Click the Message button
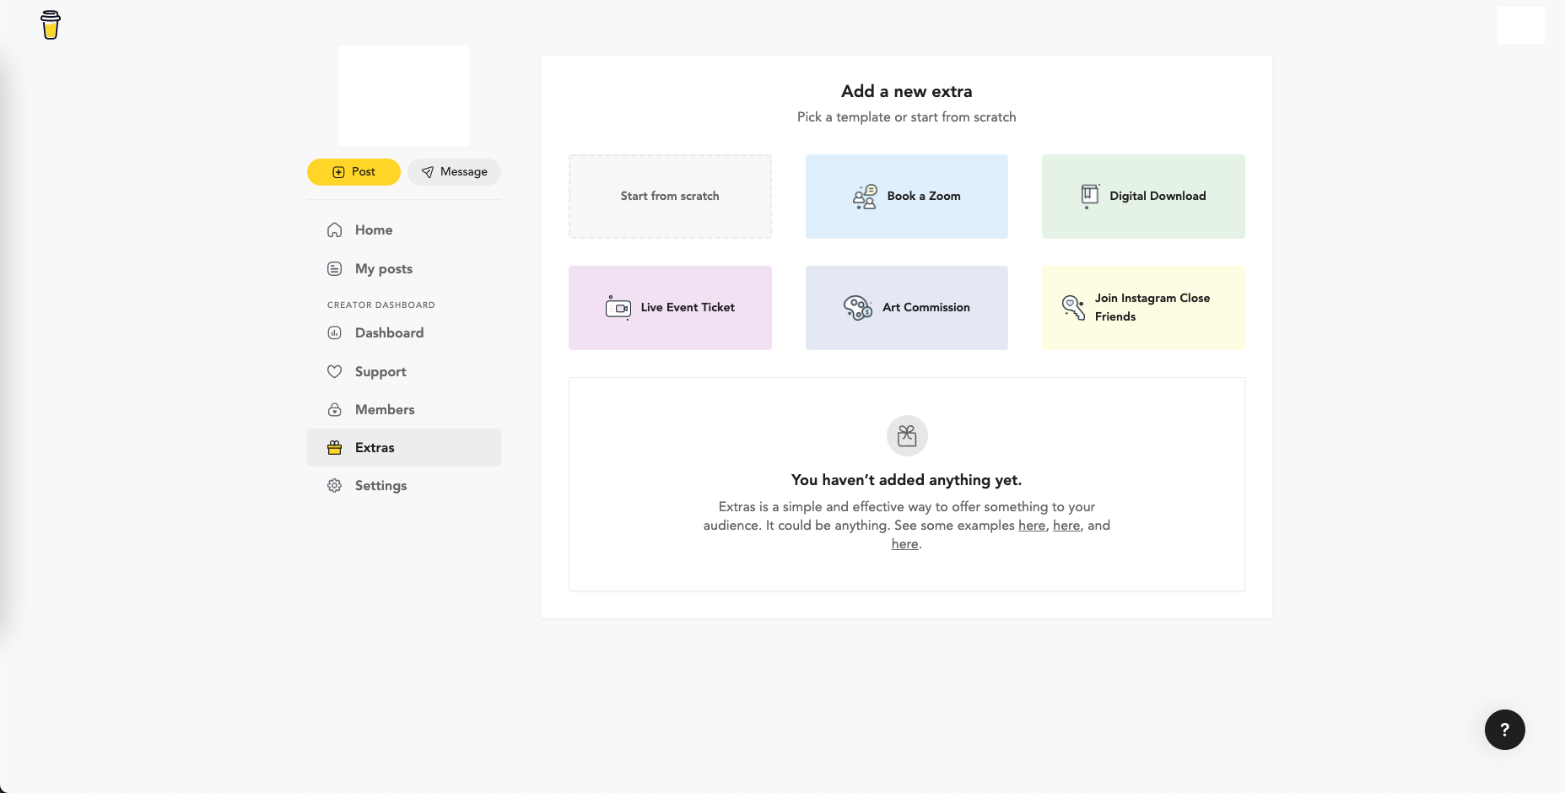This screenshot has width=1565, height=793. coord(454,172)
